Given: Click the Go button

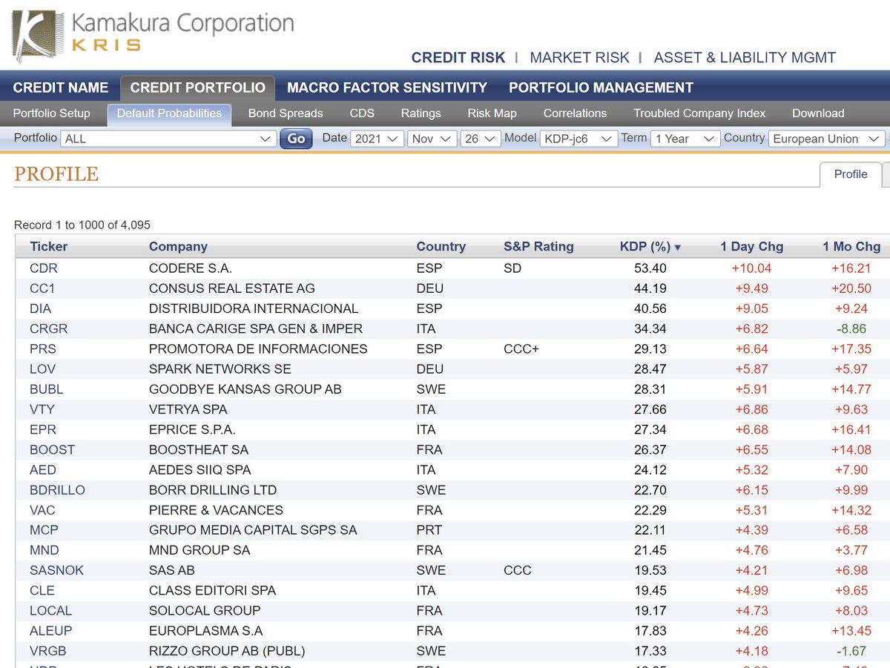Looking at the screenshot, I should coord(297,139).
